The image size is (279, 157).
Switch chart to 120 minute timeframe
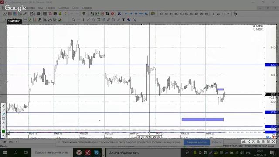pyautogui.click(x=197, y=14)
